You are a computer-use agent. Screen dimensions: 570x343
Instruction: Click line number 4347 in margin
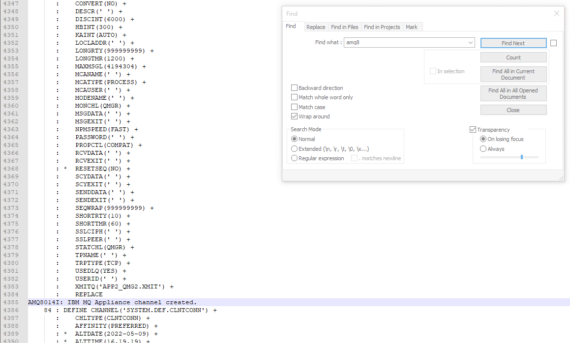point(11,3)
